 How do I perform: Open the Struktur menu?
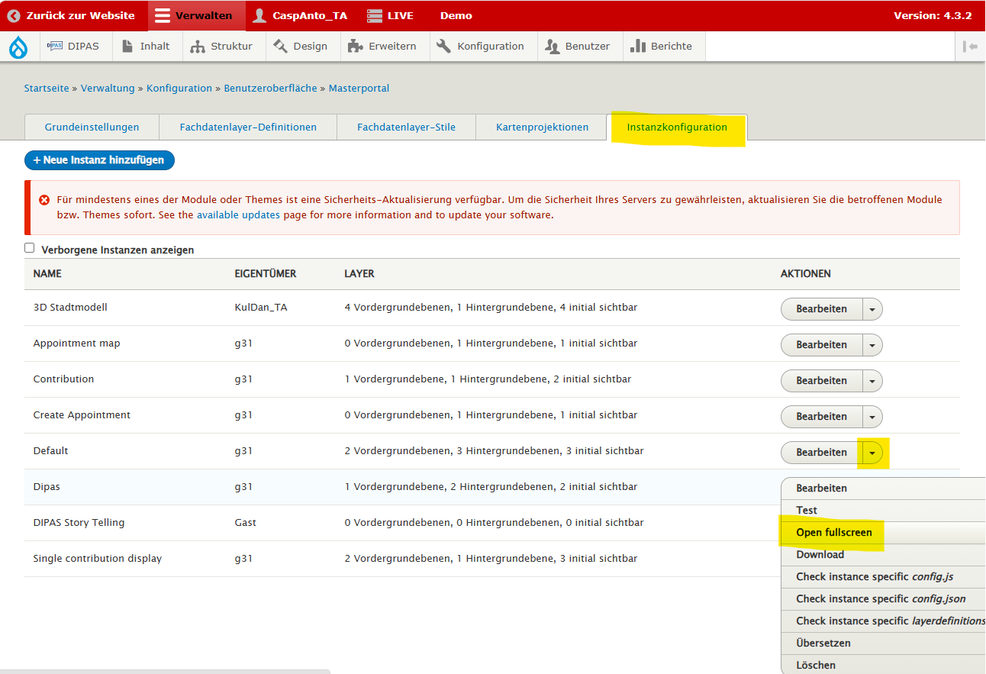pyautogui.click(x=222, y=46)
